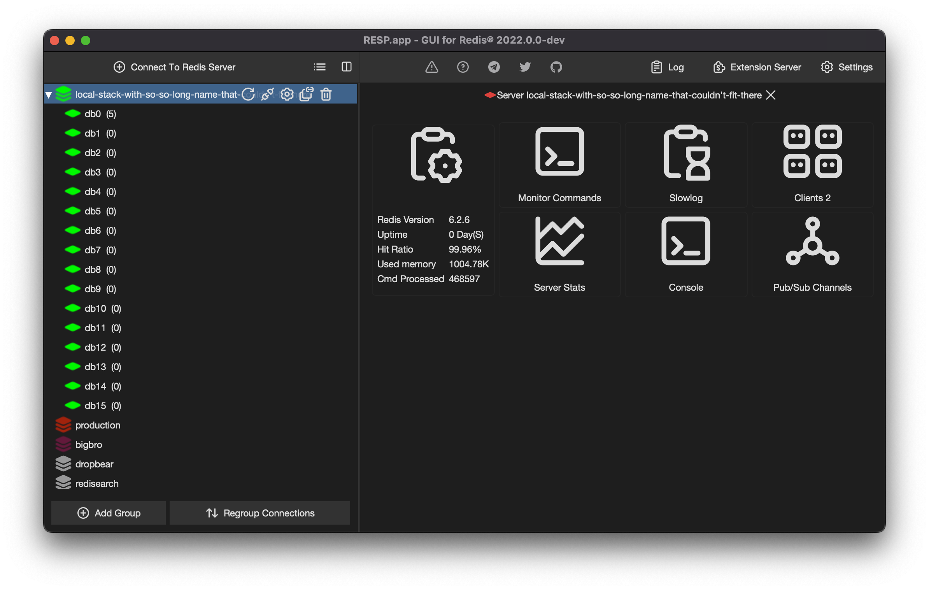929x590 pixels.
Task: Collapse the local-stack connection tree arrow
Action: coord(49,95)
